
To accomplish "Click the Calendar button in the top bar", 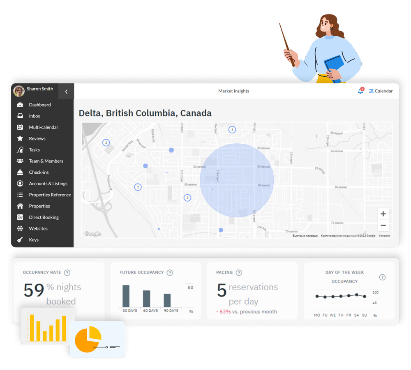I will 381,91.
